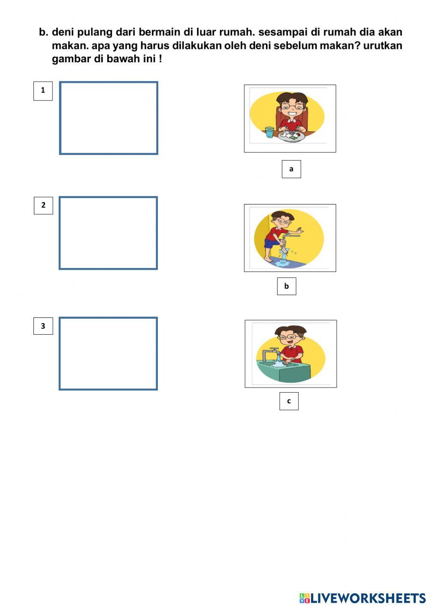The height and width of the screenshot is (607, 429).
Task: Click the letter 'b' label box
Action: pos(287,286)
